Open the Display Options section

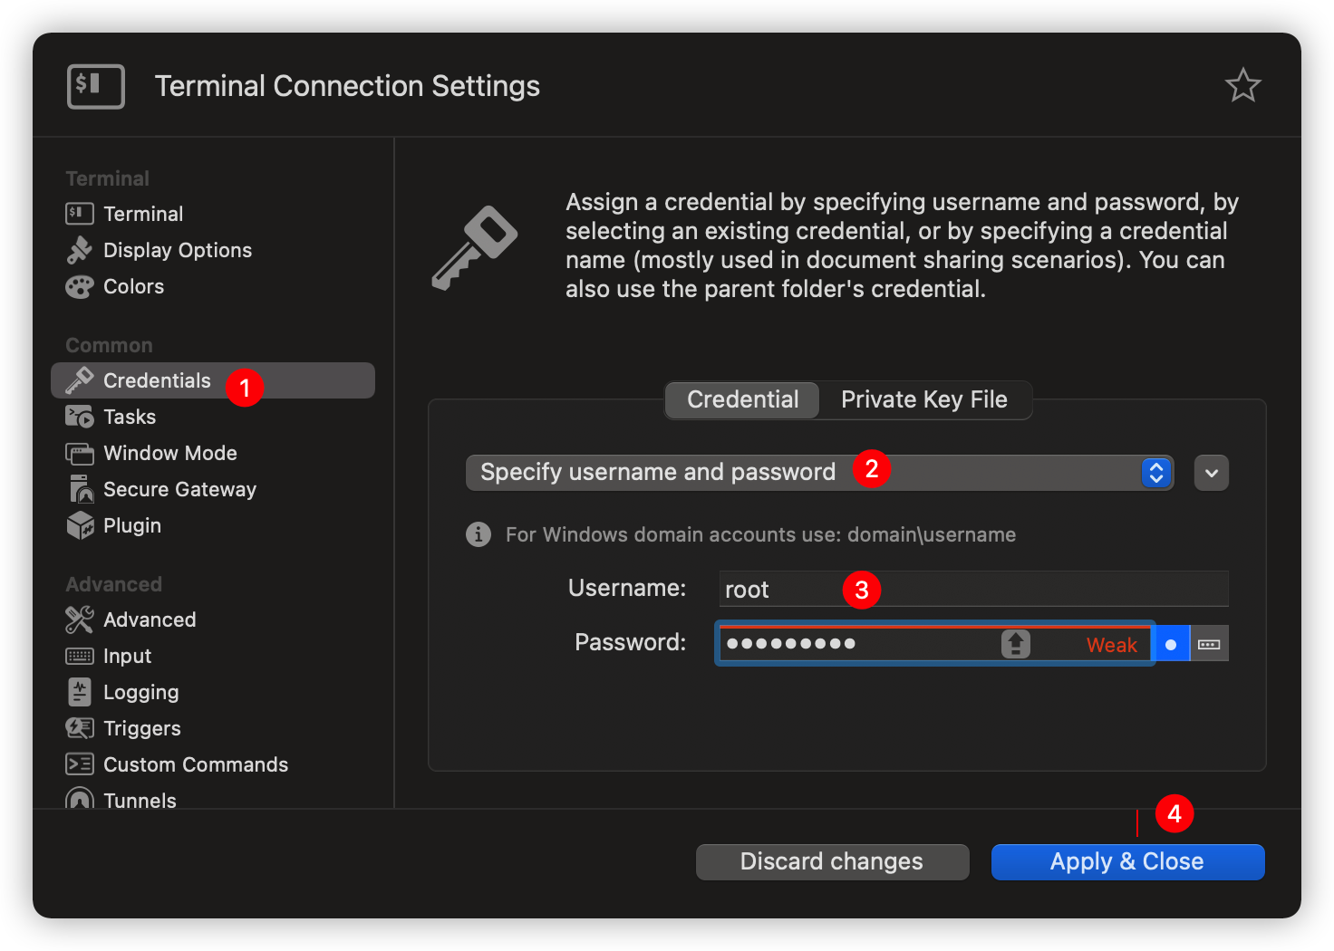177,251
